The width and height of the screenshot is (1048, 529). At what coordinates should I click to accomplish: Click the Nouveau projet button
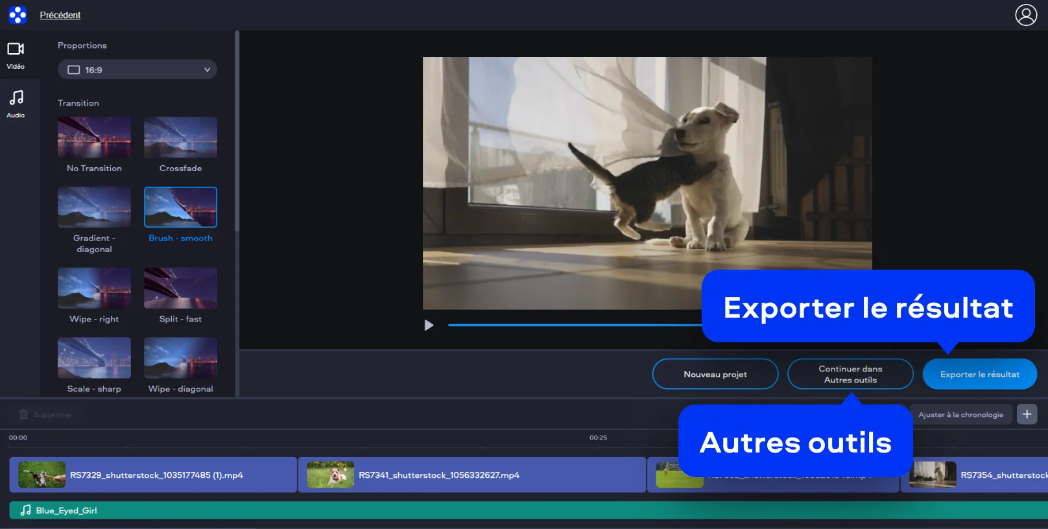point(715,375)
